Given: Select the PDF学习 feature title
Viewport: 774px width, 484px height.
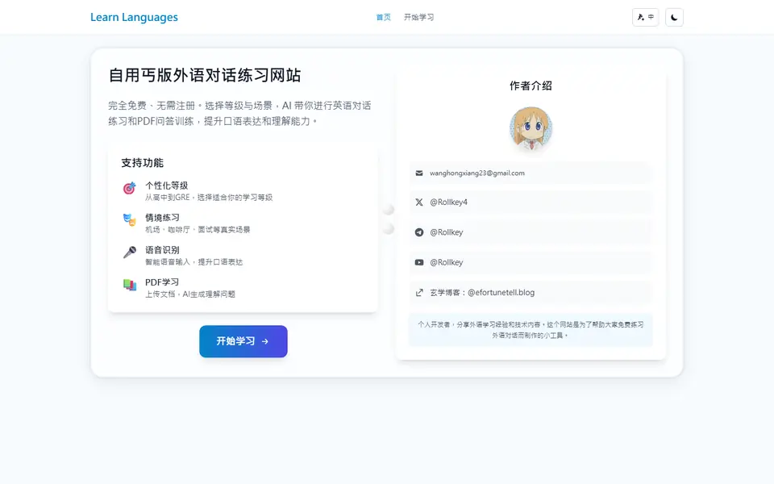Looking at the screenshot, I should pos(162,282).
